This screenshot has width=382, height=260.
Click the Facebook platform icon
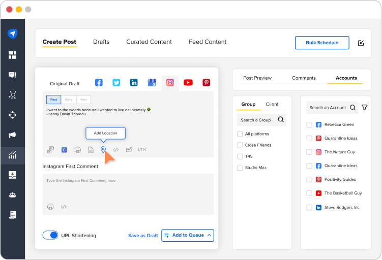(99, 83)
